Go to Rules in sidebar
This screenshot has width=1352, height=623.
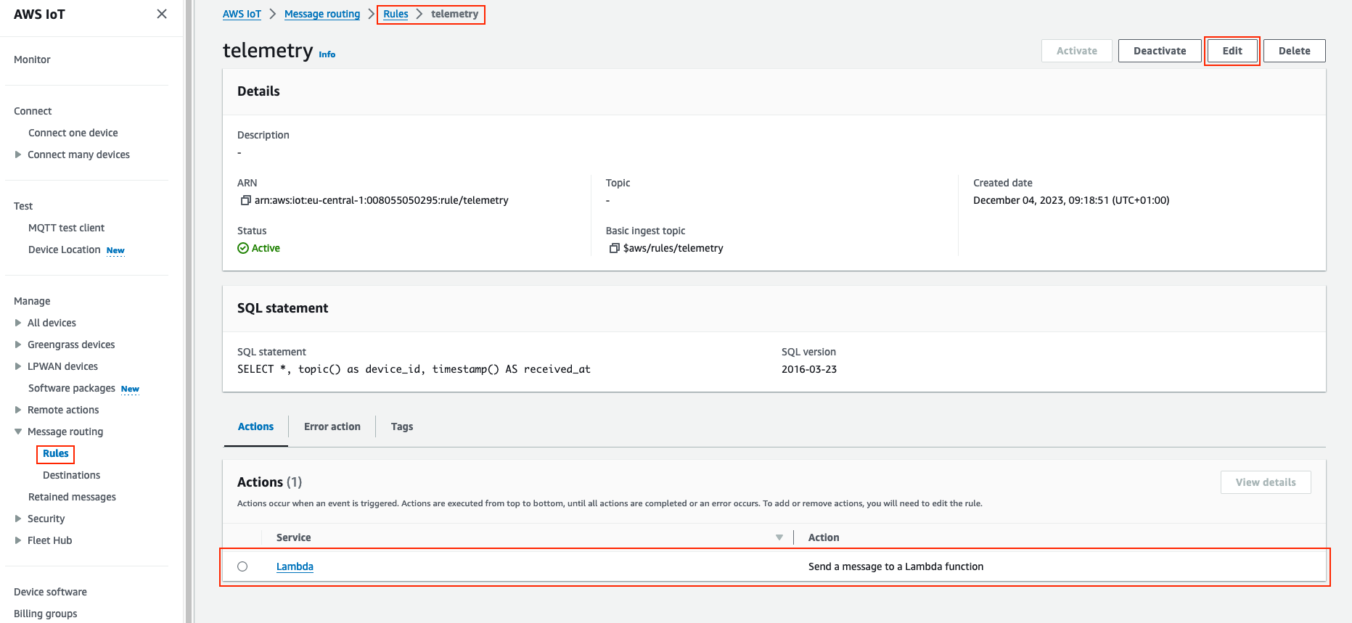tap(55, 453)
